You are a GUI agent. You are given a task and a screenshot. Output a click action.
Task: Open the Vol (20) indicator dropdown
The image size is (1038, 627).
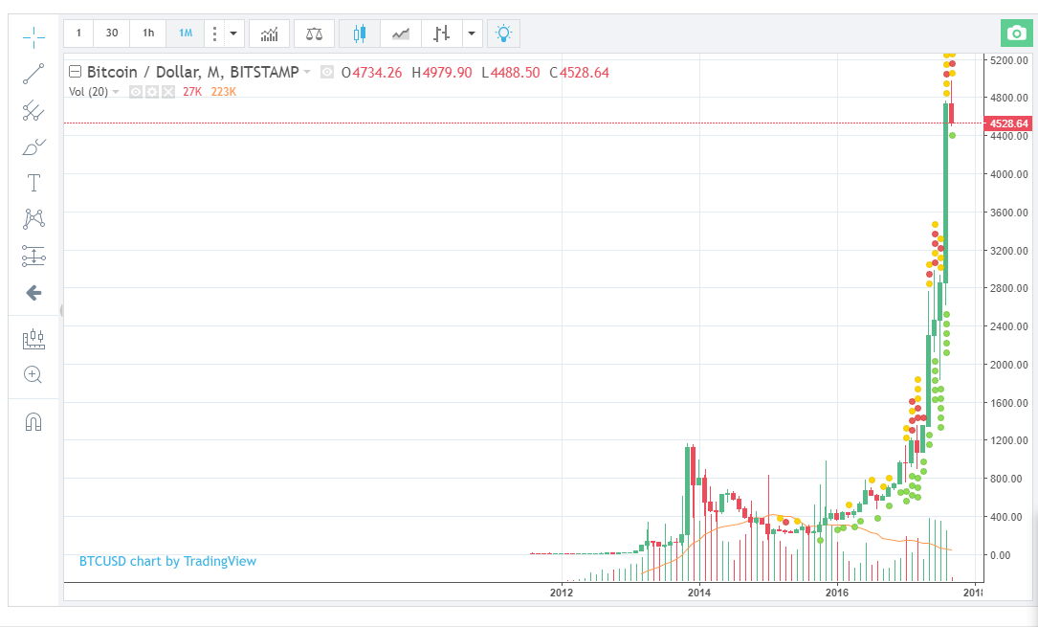tap(116, 91)
